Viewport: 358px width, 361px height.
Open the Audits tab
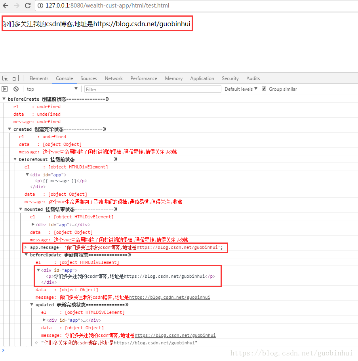coord(253,78)
